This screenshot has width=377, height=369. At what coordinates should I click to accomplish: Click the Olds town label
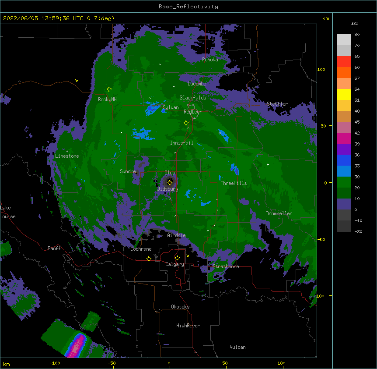[170, 173]
